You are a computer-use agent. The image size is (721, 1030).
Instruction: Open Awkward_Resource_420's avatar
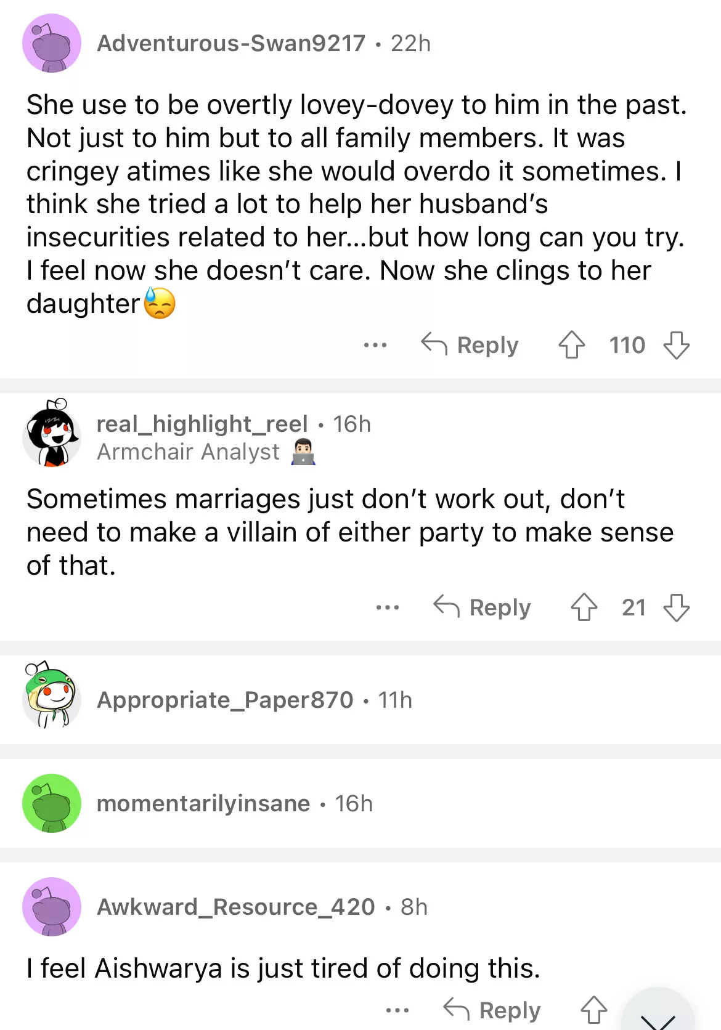point(52,907)
